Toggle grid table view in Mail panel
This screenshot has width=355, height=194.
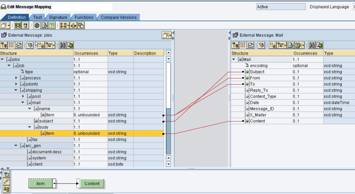pyautogui.click(x=243, y=45)
